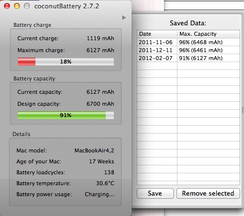Click the 17 Weeks age value
244x216 pixels.
(x=101, y=161)
